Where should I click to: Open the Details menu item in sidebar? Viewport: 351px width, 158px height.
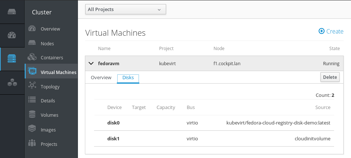(48, 101)
